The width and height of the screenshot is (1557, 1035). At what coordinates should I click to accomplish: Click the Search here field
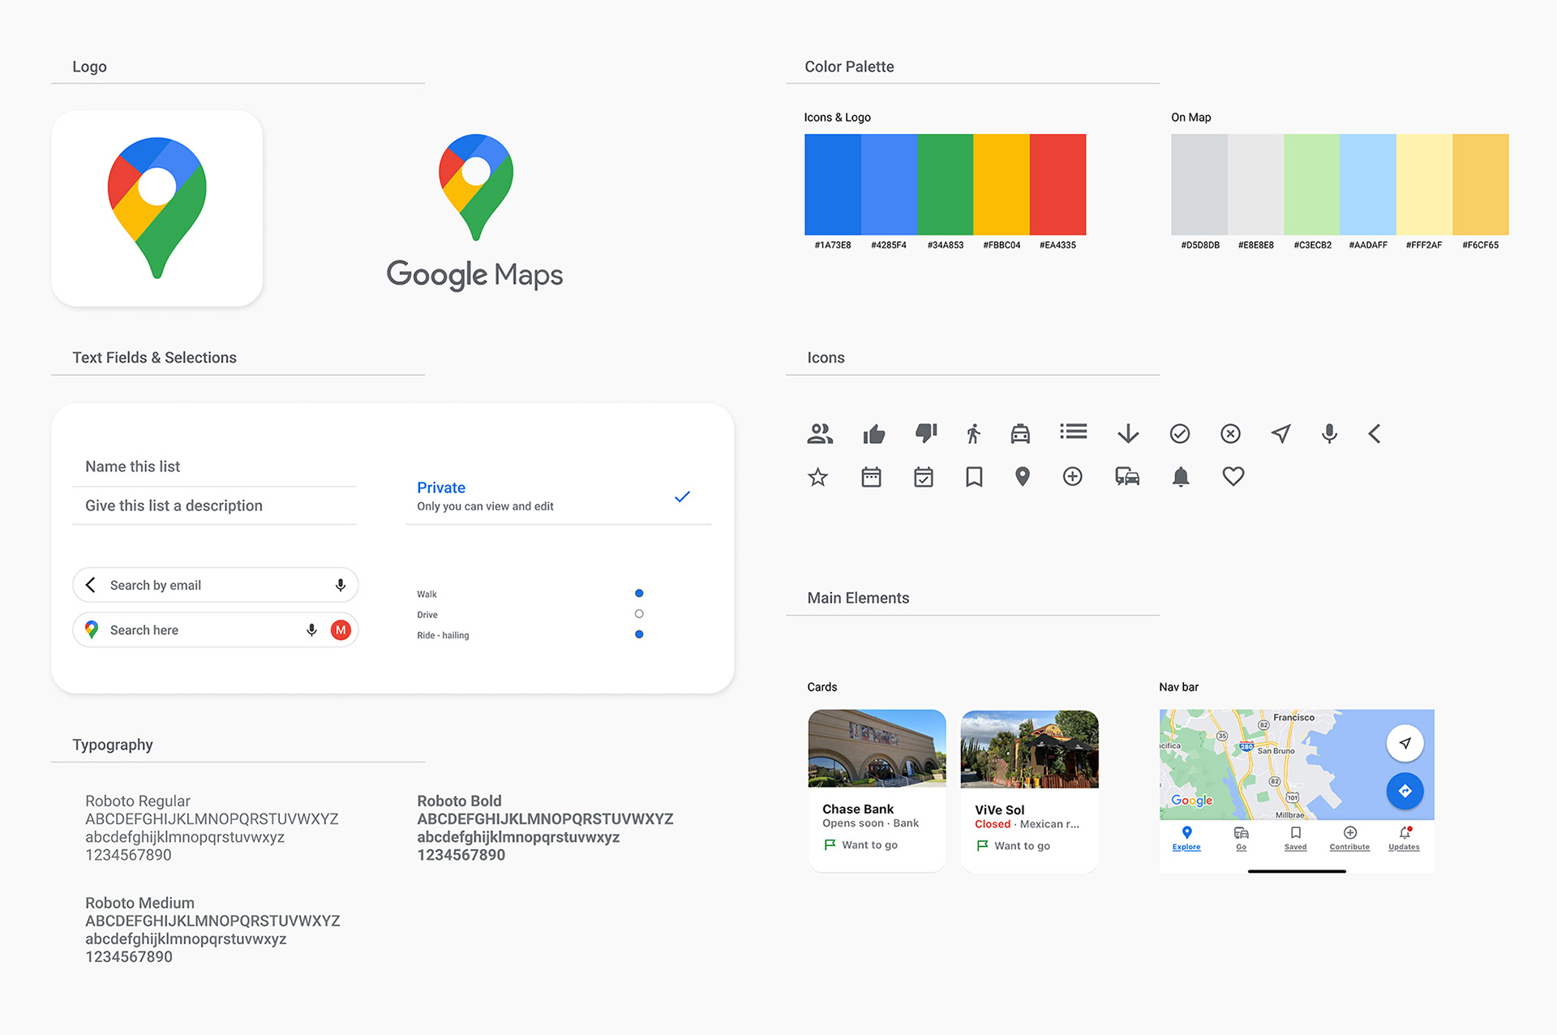pyautogui.click(x=216, y=630)
